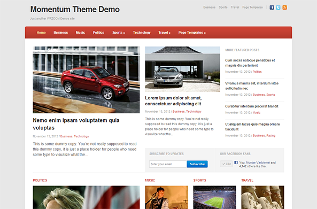Open the Twitter icon in header
Screen dimensions: 317x209
coord(278,7)
